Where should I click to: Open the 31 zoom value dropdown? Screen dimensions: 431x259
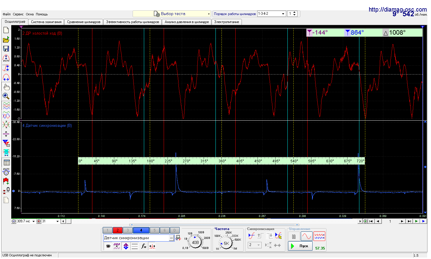coord(57,221)
